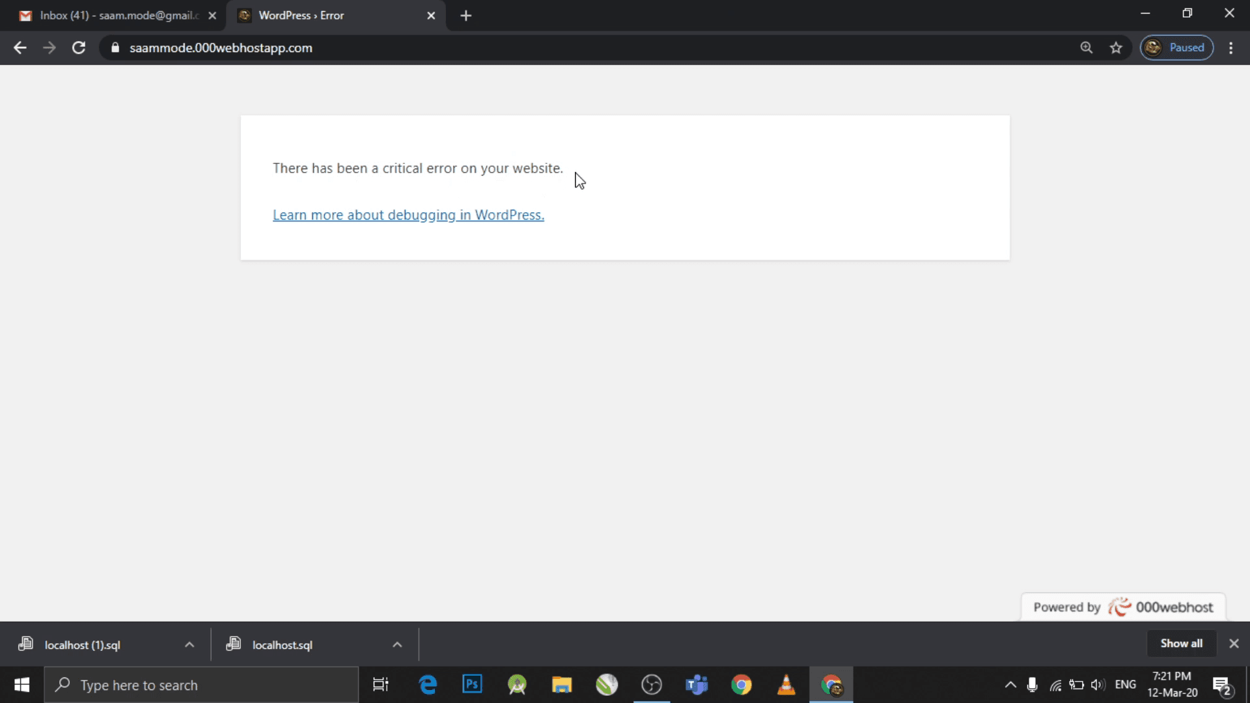The width and height of the screenshot is (1250, 703).
Task: Click the critical error message text
Action: (x=418, y=168)
